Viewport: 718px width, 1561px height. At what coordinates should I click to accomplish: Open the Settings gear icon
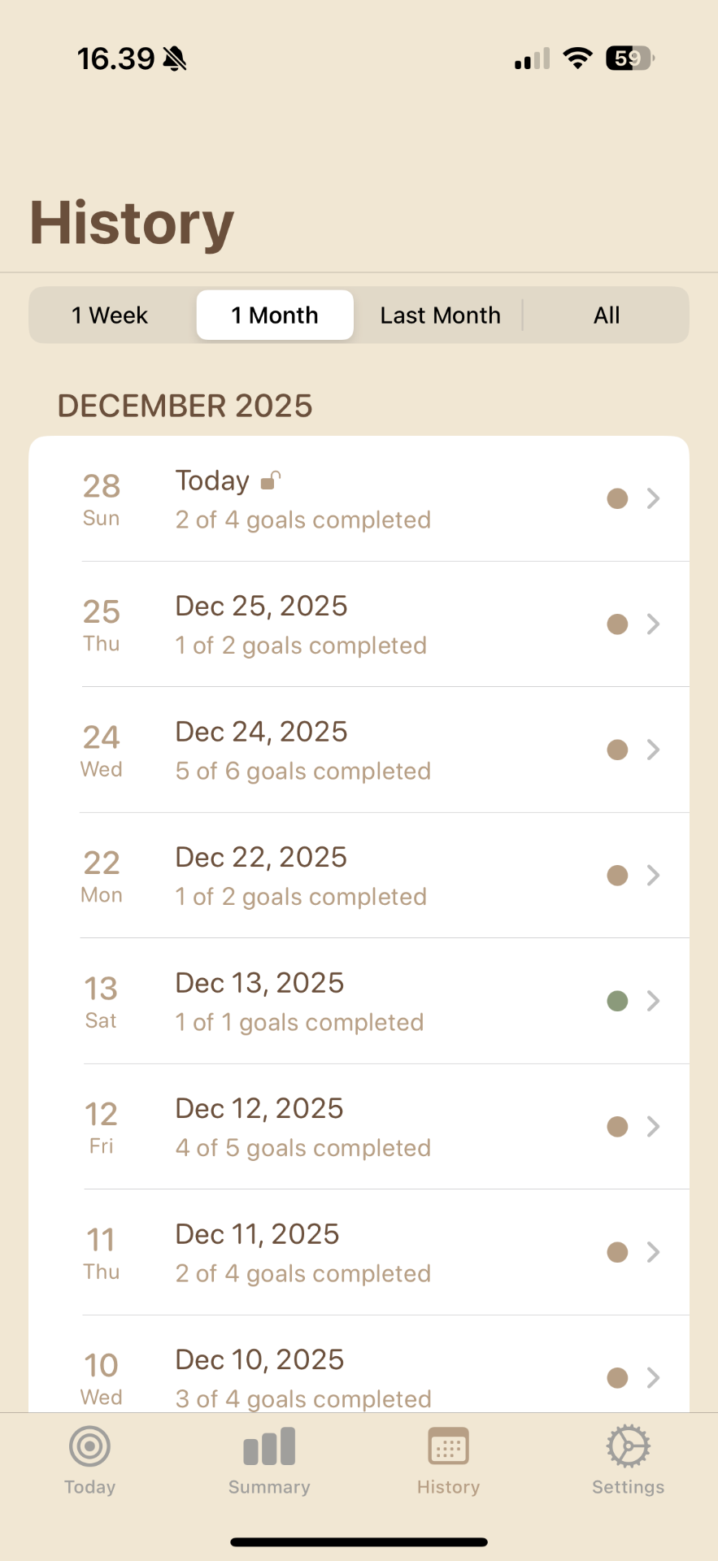click(x=628, y=1447)
